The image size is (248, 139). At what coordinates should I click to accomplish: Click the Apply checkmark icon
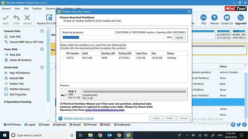[x=6, y=18]
